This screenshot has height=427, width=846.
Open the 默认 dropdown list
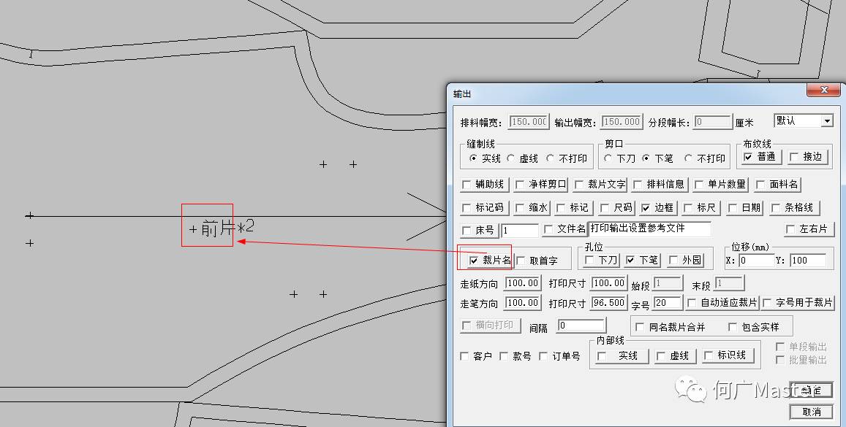click(826, 121)
